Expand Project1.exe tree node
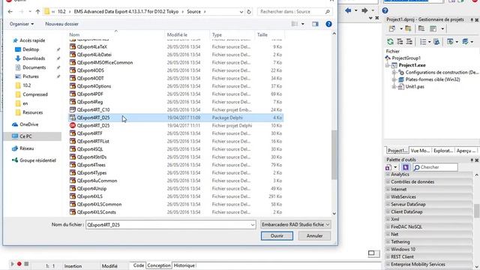 click(x=388, y=65)
